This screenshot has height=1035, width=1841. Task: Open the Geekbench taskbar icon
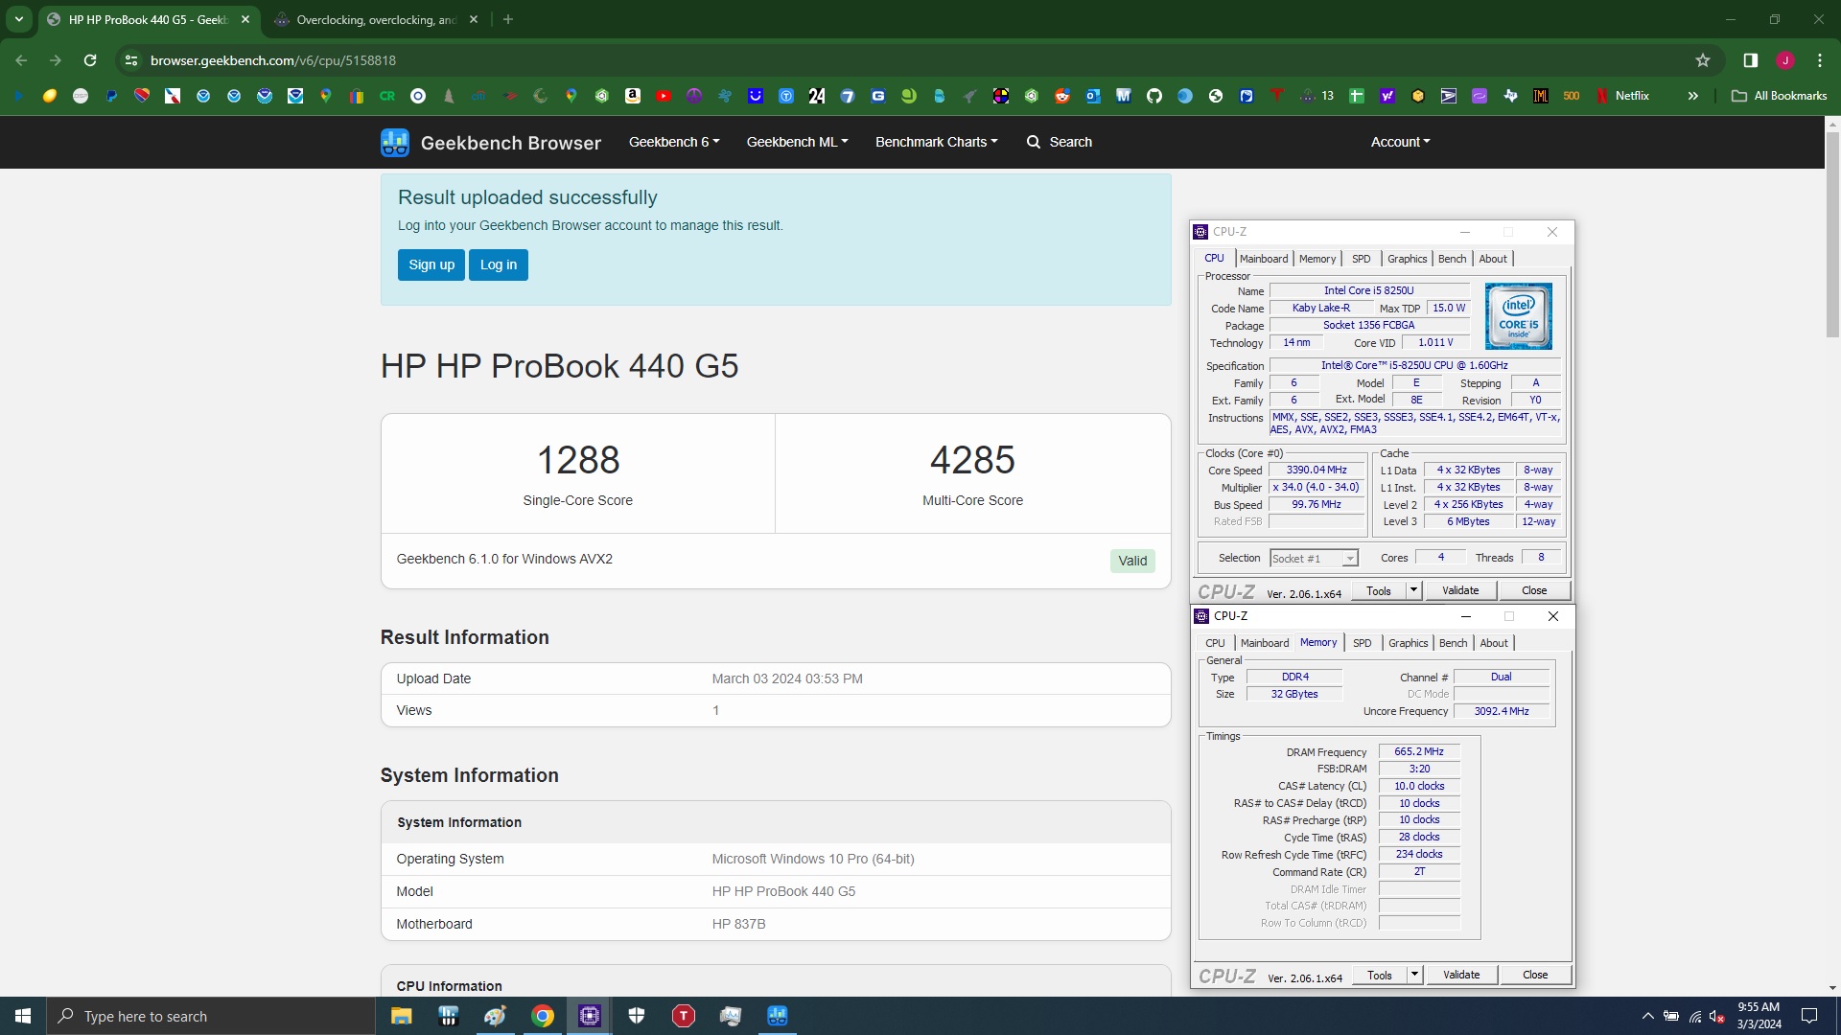(778, 1016)
